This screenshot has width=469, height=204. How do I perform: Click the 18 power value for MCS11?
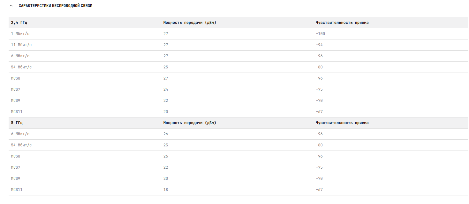click(166, 190)
